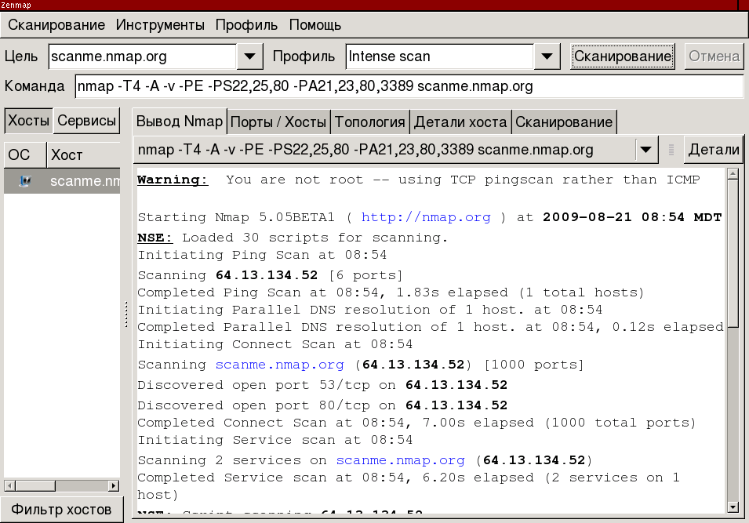Open the Сканирование results tab
Viewport: 749px width, 523px height.
(564, 122)
